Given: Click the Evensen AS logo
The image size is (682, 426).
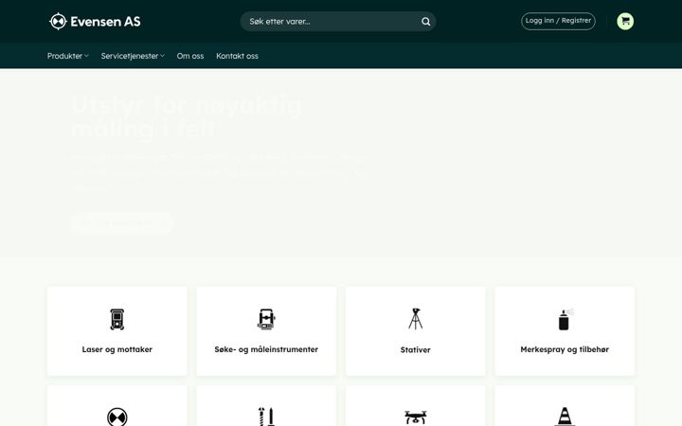Looking at the screenshot, I should 95,21.
